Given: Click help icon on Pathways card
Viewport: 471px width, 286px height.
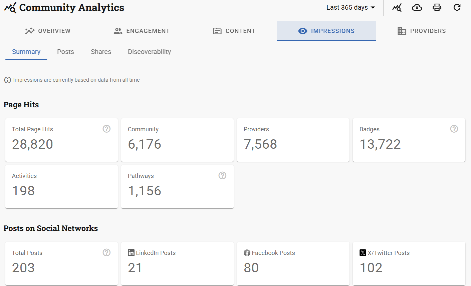Looking at the screenshot, I should 222,176.
